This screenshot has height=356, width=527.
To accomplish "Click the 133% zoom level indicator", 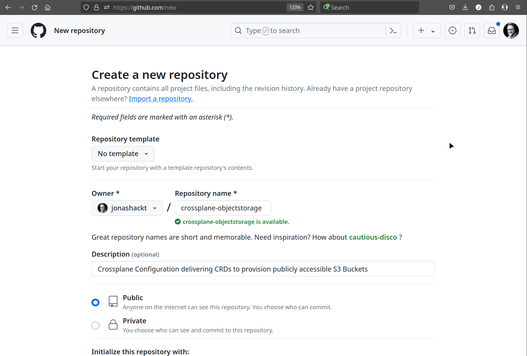I will pos(295,8).
